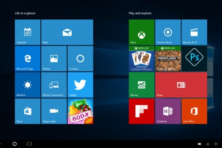Viewport: 222px width, 148px height.
Task: Open the News tile
Action: 181,85
